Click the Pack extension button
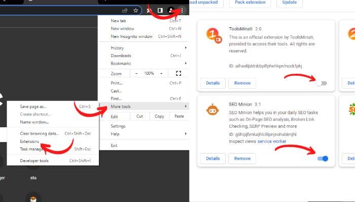 [x=250, y=3]
